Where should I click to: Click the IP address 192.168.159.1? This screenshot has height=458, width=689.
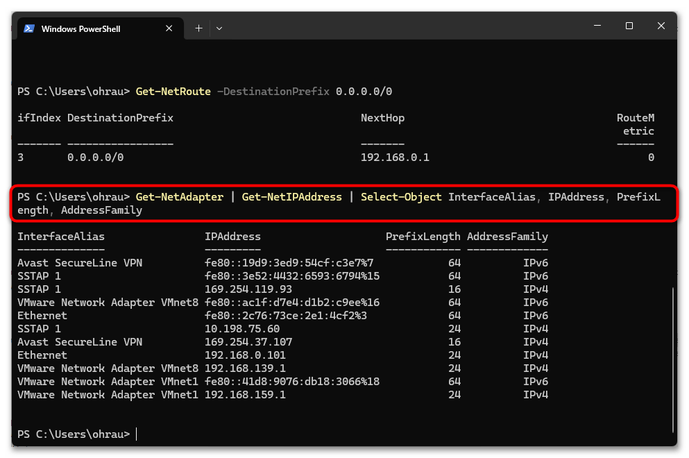(245, 395)
